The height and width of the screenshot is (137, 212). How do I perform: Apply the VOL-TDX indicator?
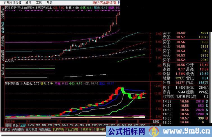coord(103,125)
